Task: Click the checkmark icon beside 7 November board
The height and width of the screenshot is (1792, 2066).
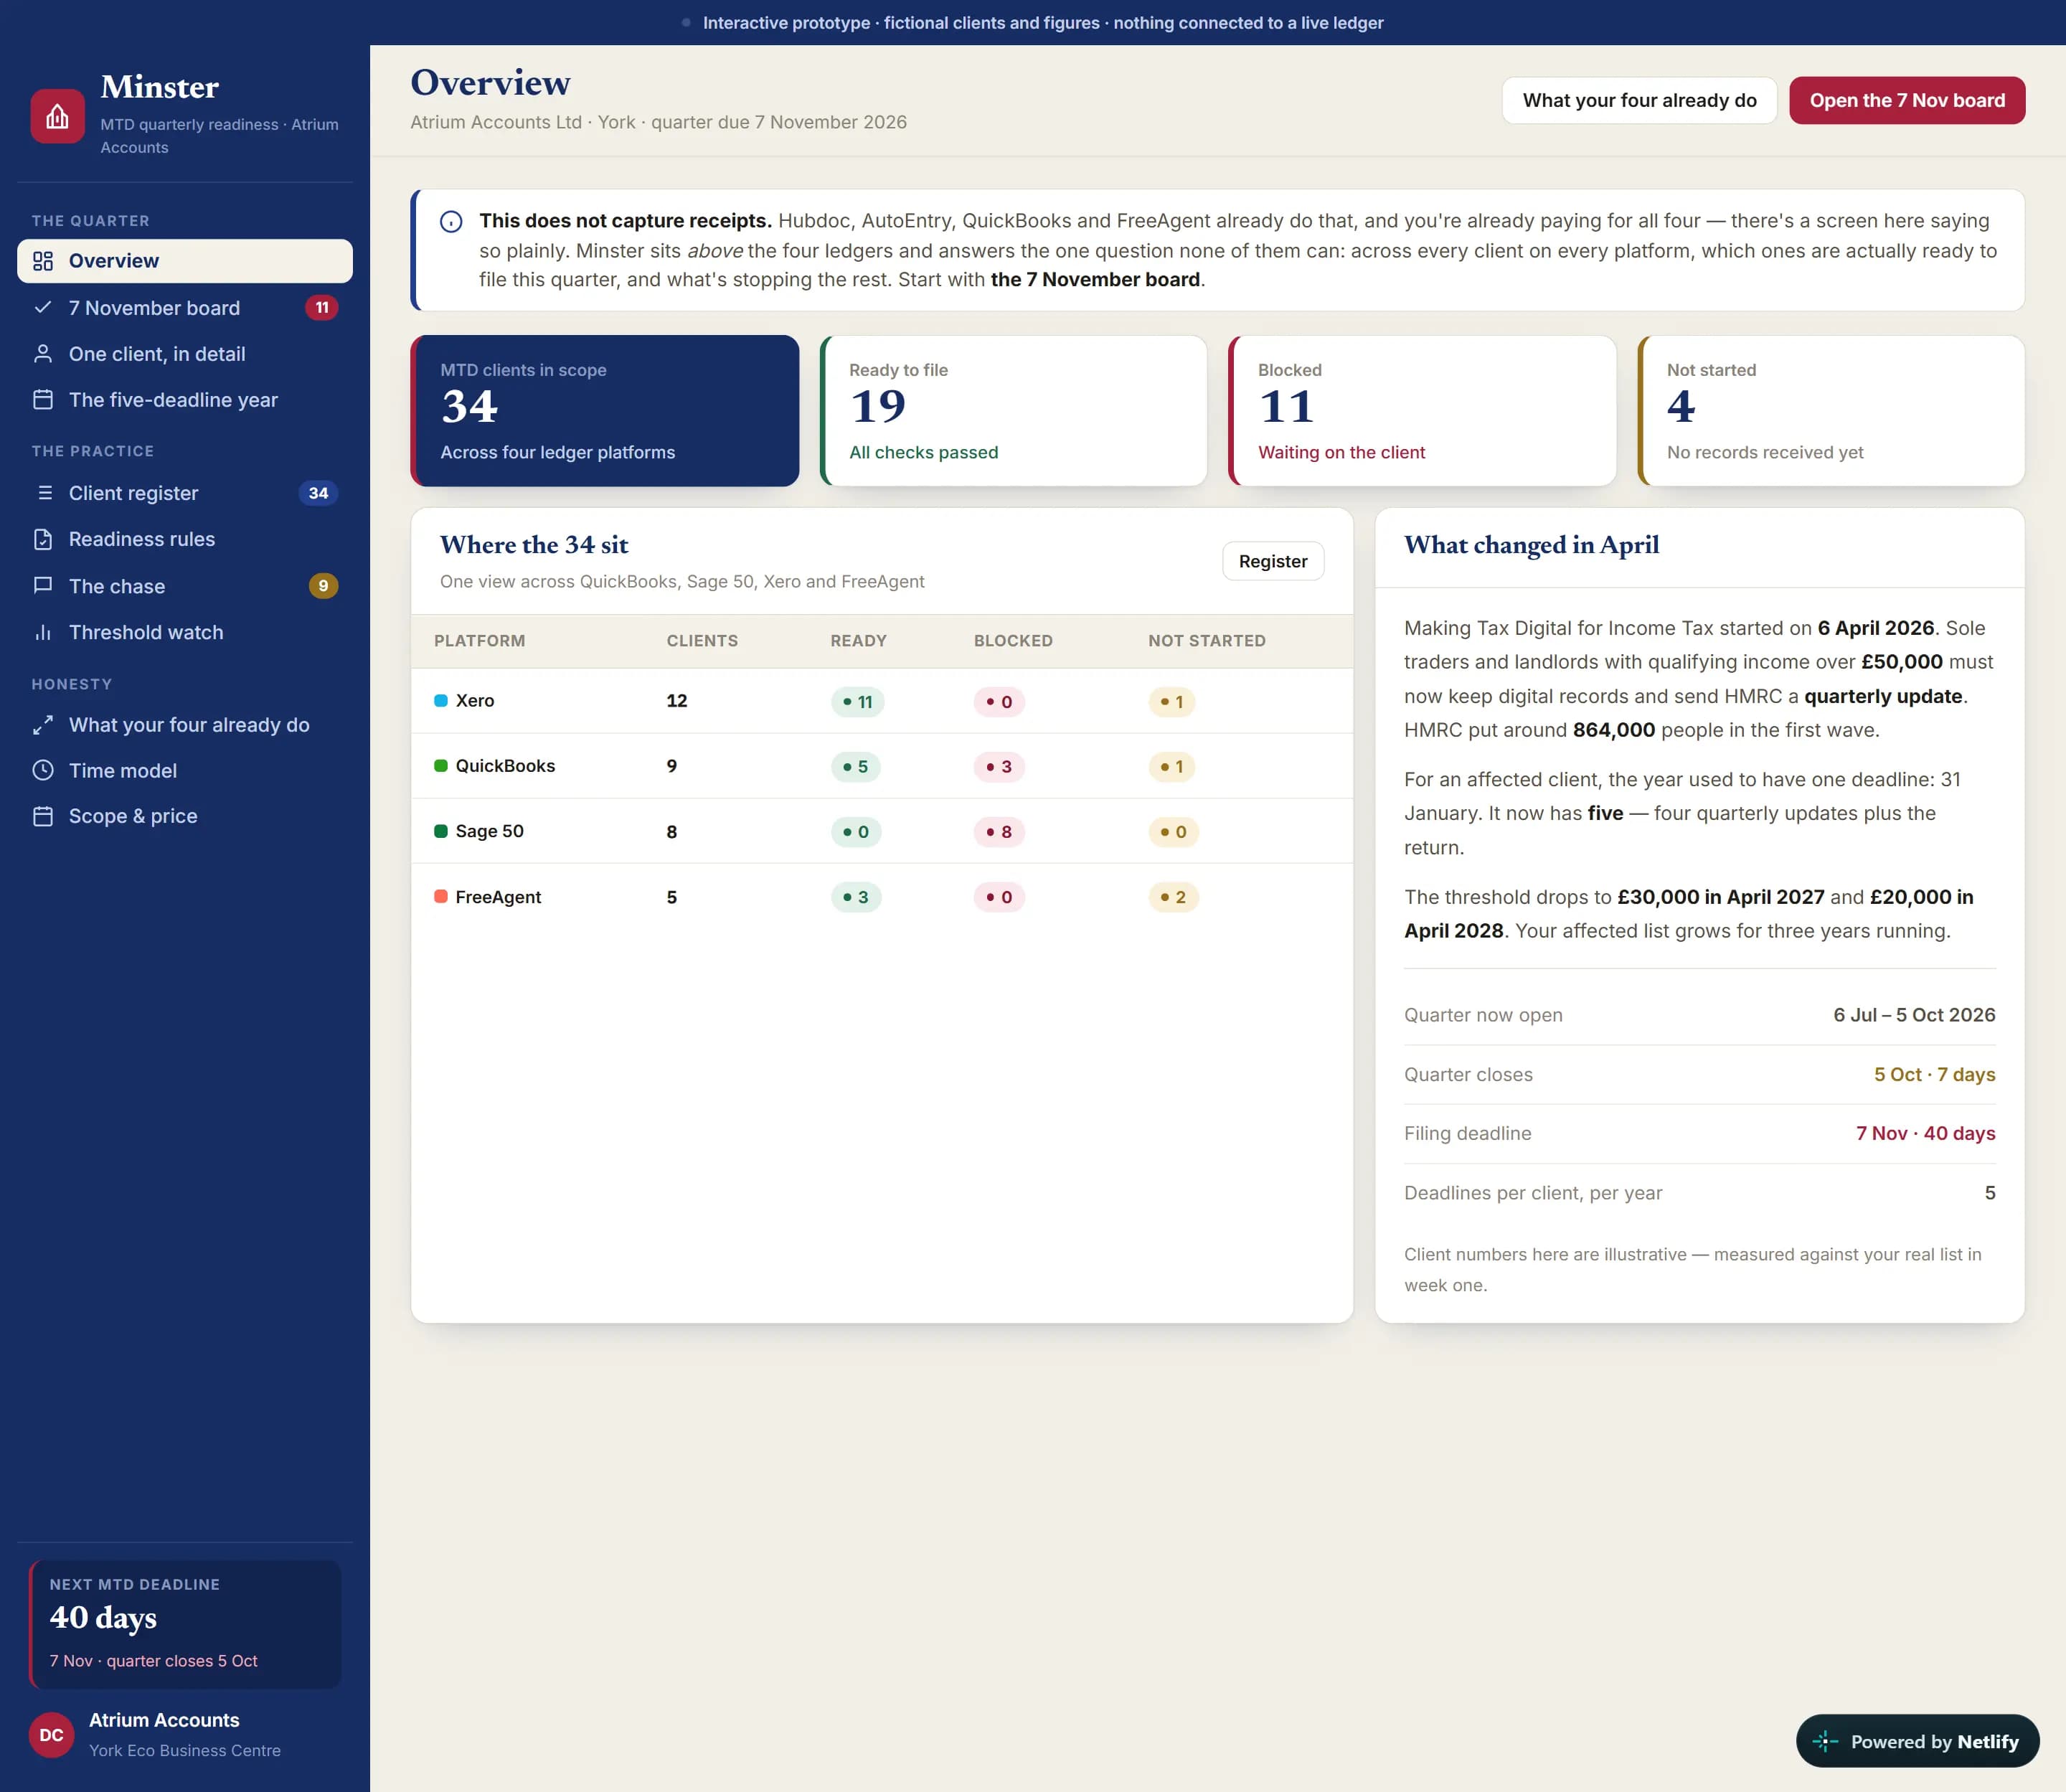Action: click(43, 308)
